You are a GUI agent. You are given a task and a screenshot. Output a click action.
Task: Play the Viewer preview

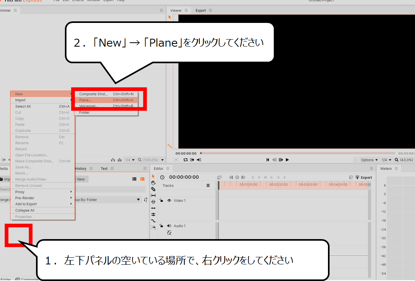tap(288, 160)
